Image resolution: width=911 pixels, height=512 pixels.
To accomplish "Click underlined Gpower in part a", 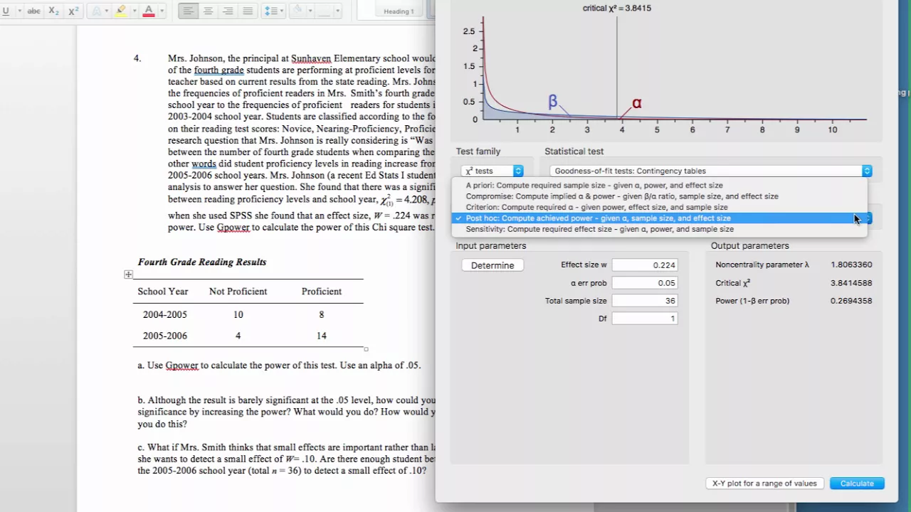I will [x=182, y=366].
